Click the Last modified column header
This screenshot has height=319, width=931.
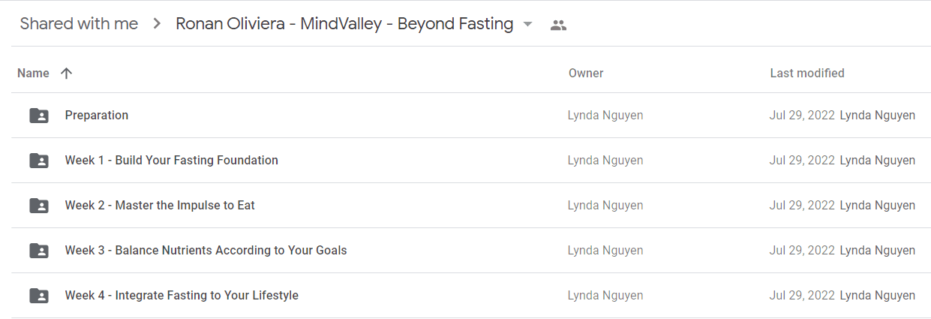click(x=807, y=74)
